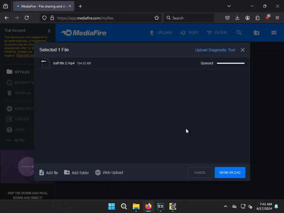Click the site security padlock icon

[x=52, y=18]
